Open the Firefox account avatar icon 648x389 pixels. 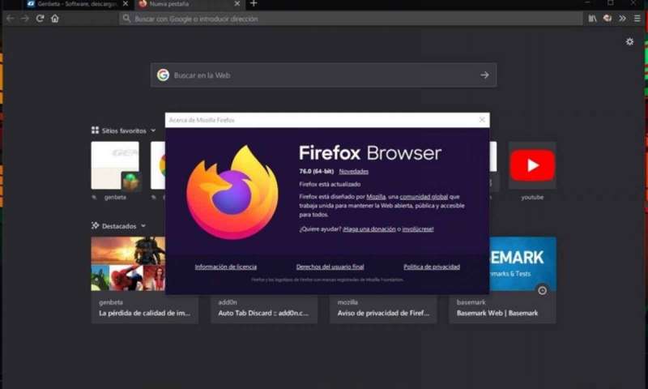pos(607,18)
